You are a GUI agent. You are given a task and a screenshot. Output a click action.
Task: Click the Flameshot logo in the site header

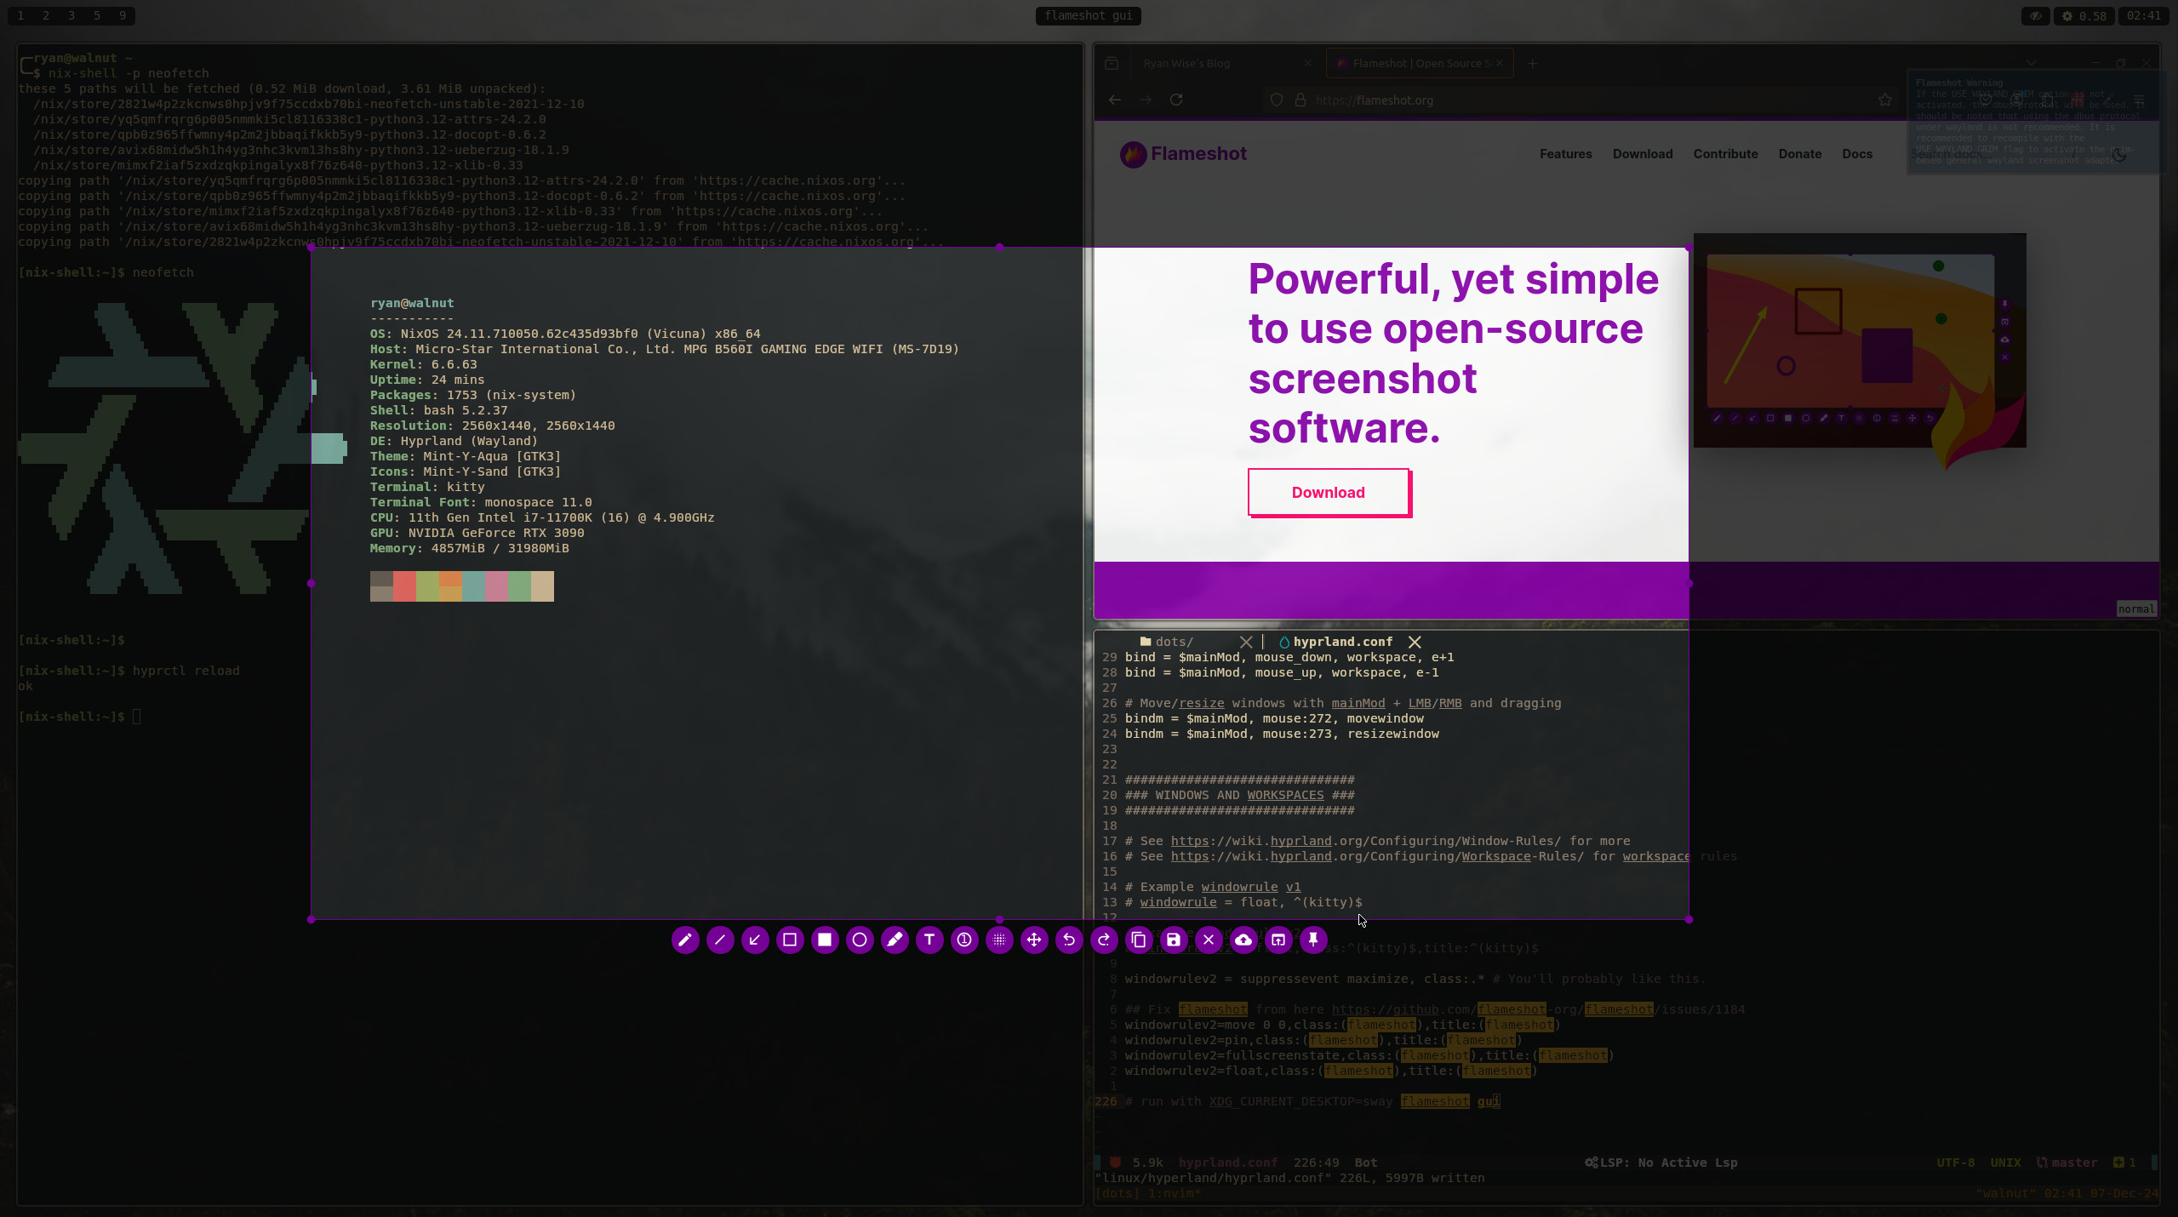click(x=1183, y=154)
